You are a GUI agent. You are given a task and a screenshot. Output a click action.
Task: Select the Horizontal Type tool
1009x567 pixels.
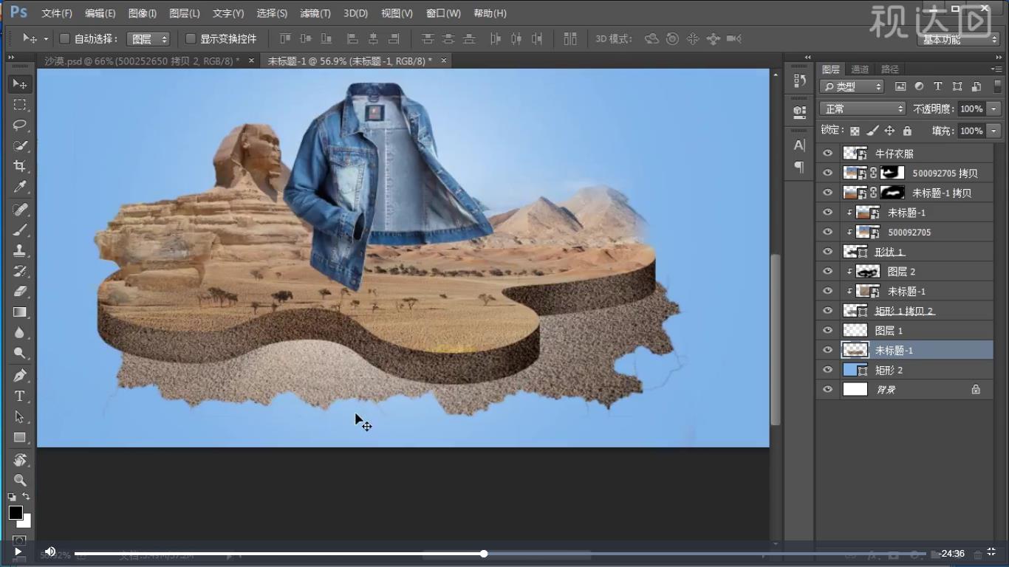[x=20, y=396]
